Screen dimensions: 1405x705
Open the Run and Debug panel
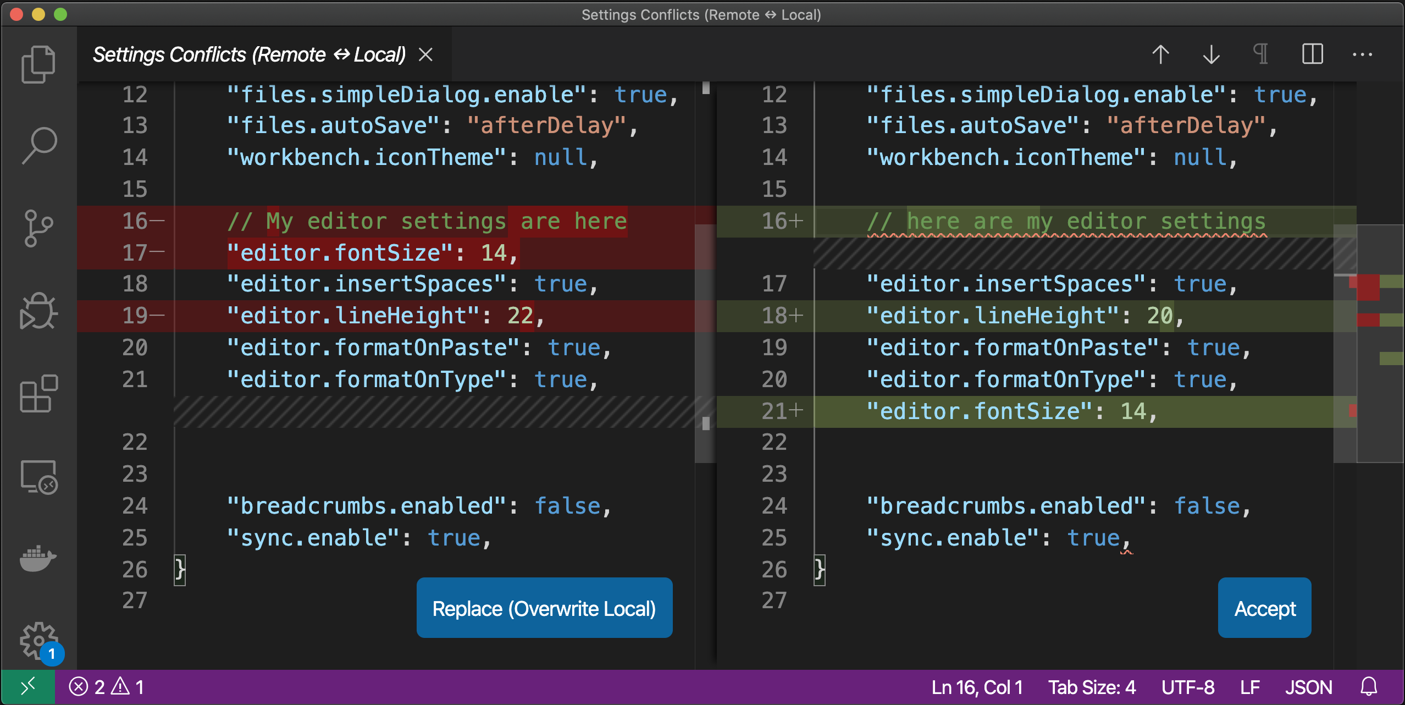point(38,311)
